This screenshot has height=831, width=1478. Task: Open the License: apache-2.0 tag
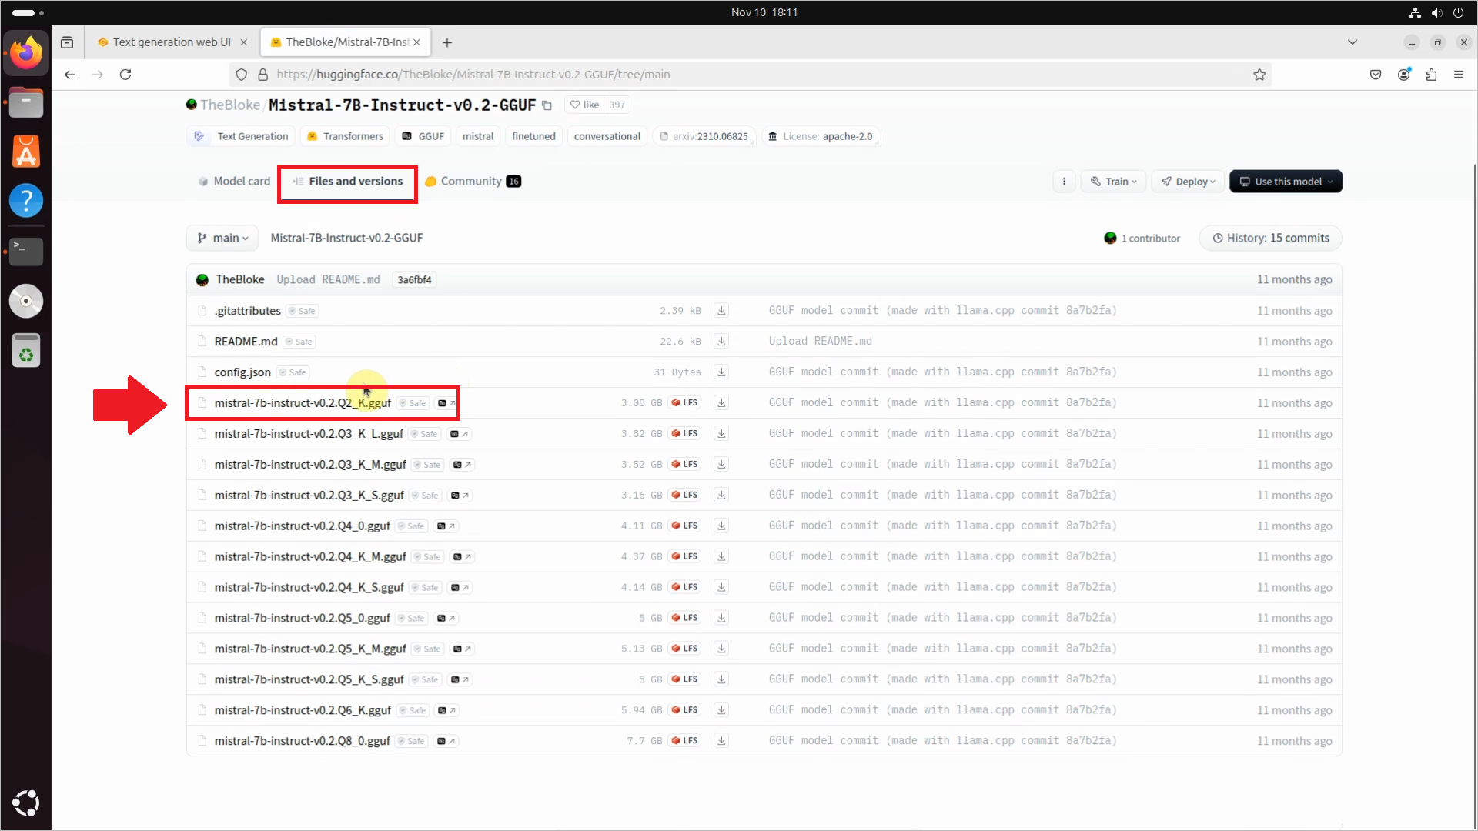tap(821, 137)
